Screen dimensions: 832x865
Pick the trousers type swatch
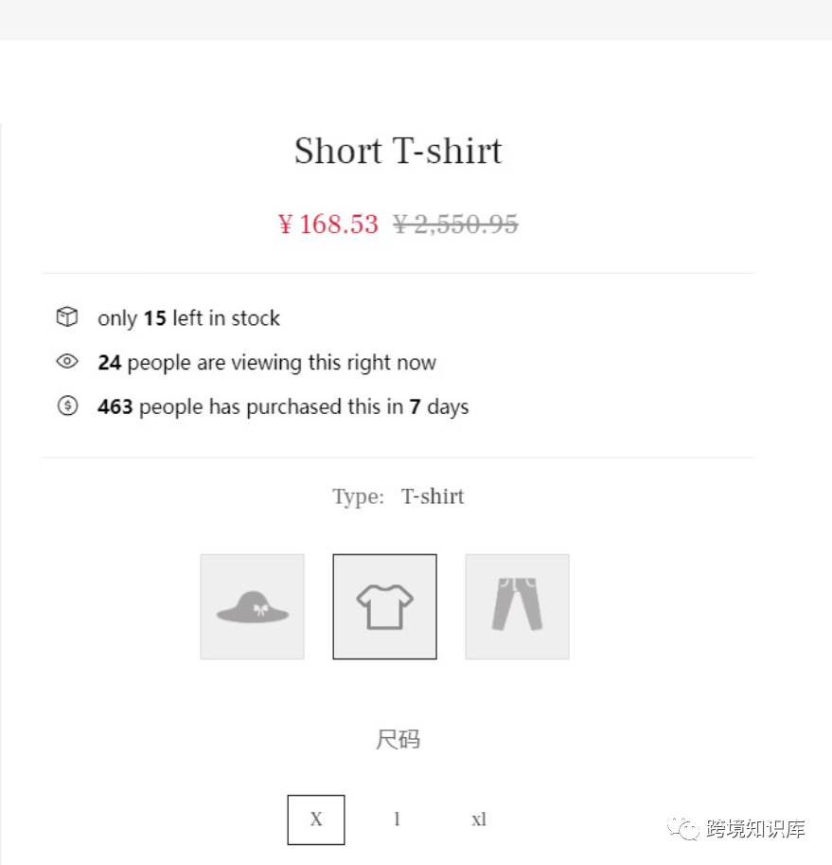(x=518, y=606)
